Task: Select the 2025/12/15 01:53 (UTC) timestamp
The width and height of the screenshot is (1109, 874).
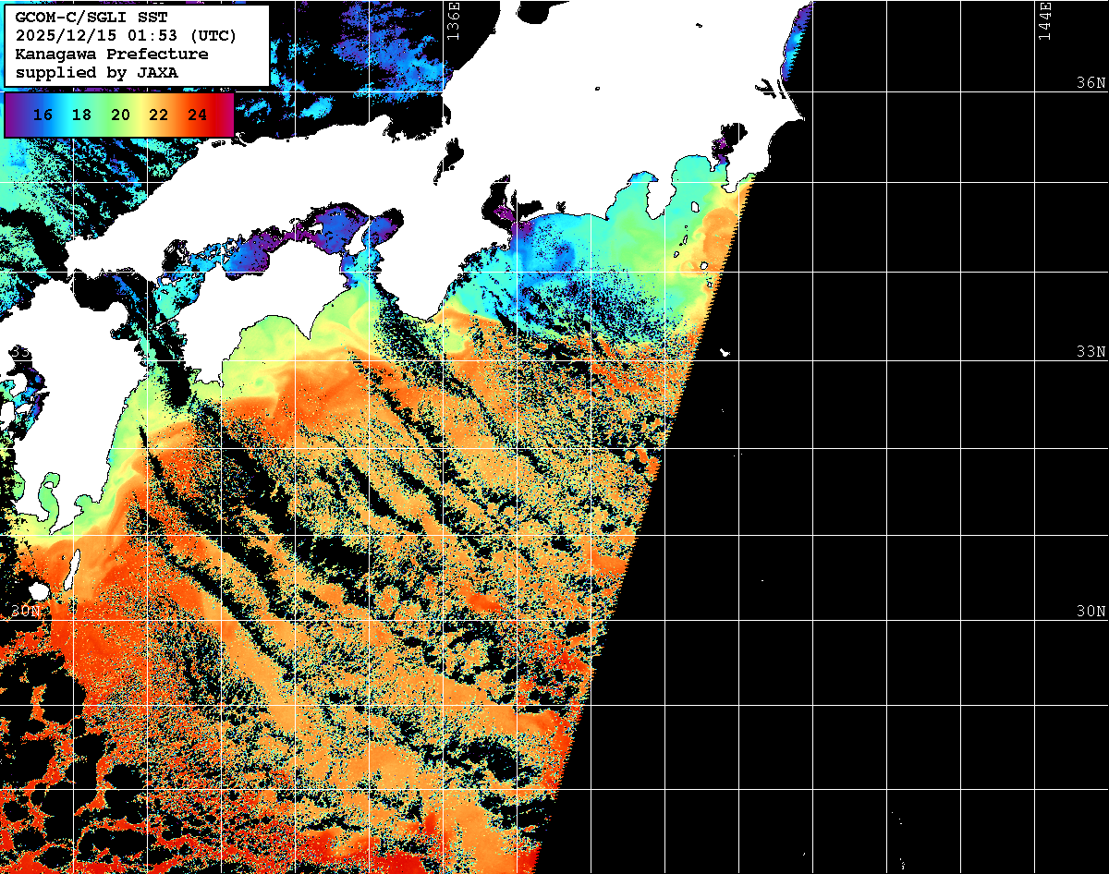Action: (127, 35)
